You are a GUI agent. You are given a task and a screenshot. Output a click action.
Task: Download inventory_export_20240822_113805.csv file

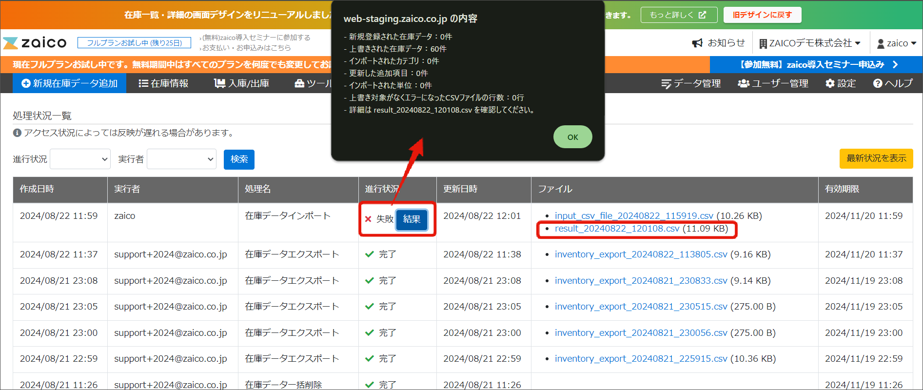click(x=641, y=254)
